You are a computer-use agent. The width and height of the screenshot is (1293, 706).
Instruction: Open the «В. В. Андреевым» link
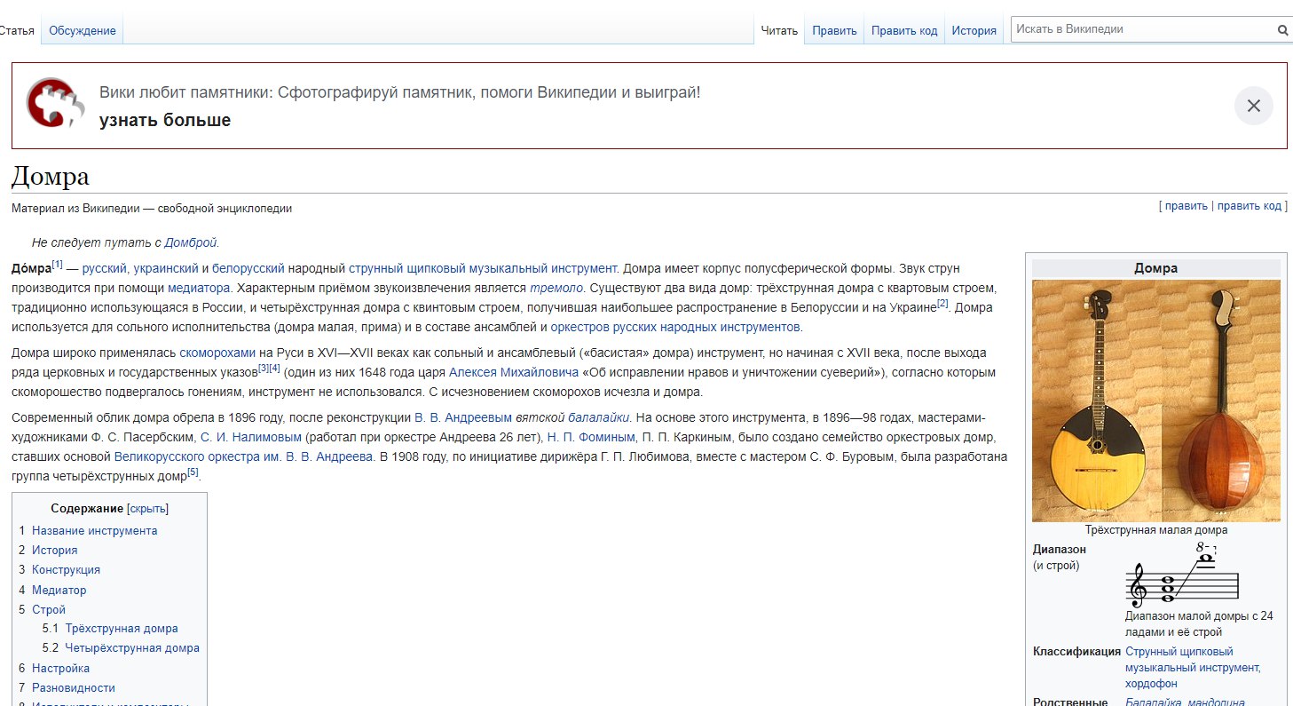pos(463,417)
